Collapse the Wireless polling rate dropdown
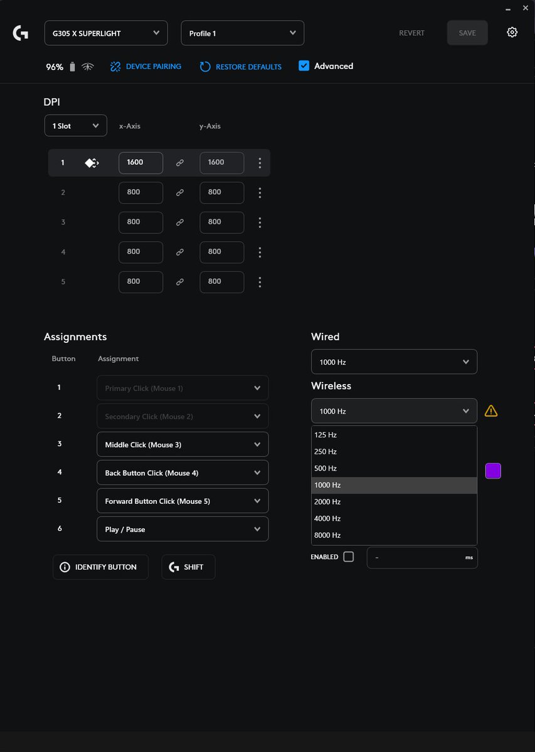The image size is (535, 752). click(x=394, y=411)
